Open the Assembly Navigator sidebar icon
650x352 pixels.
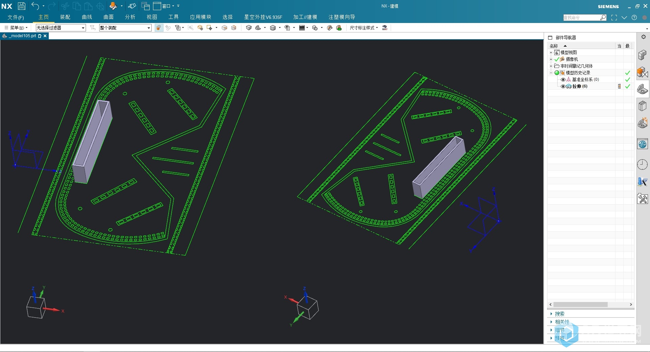point(643,55)
